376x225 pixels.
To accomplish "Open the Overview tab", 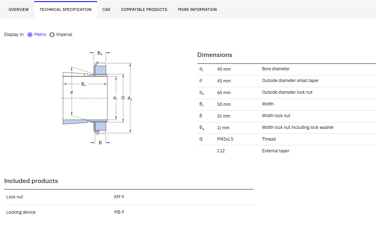I will pos(19,10).
